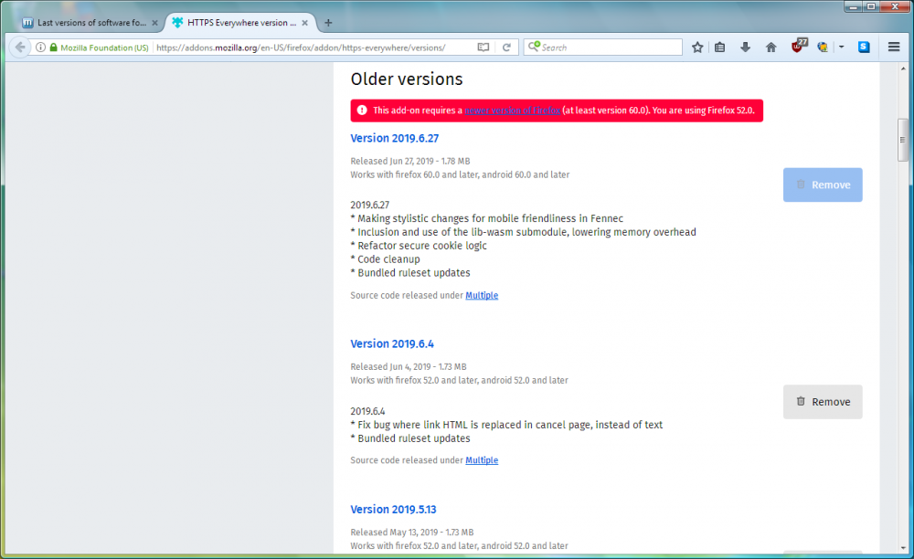The image size is (914, 559).
Task: Open a new tab with plus button
Action: tap(328, 22)
